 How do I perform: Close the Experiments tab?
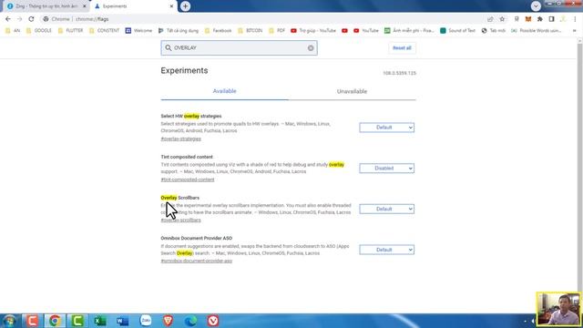[171, 6]
